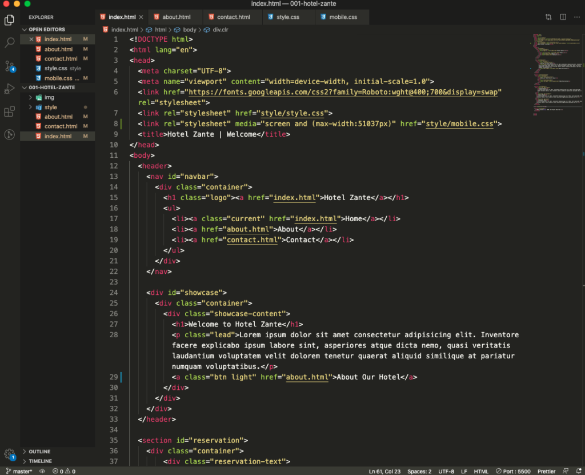Open the Explorer view in activity bar

click(x=9, y=20)
